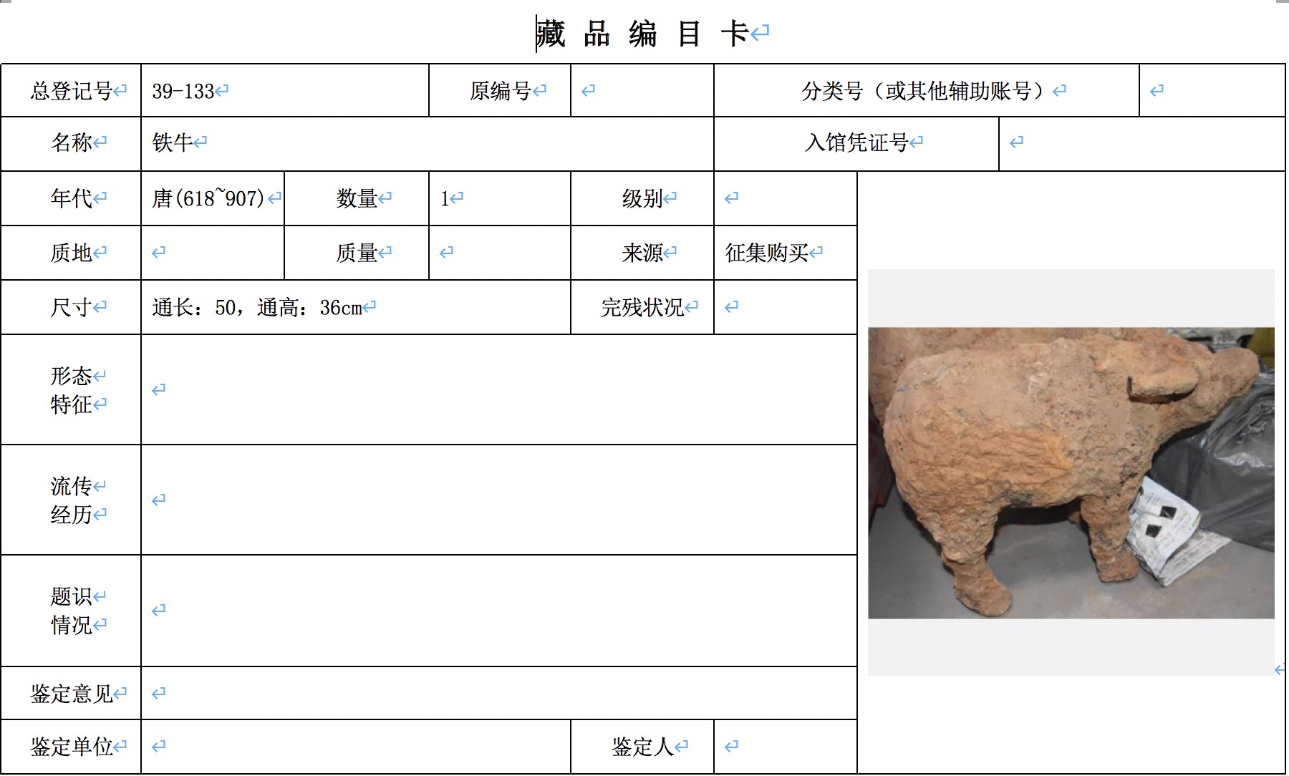Select the 完残状况 label cell

(x=642, y=307)
